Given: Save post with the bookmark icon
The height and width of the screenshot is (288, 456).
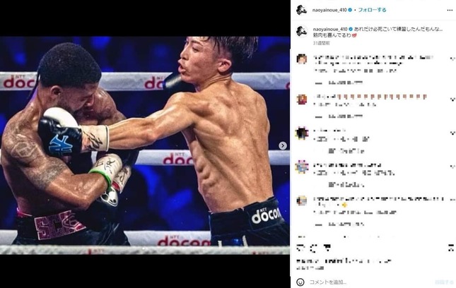Looking at the screenshot, I should point(451,248).
